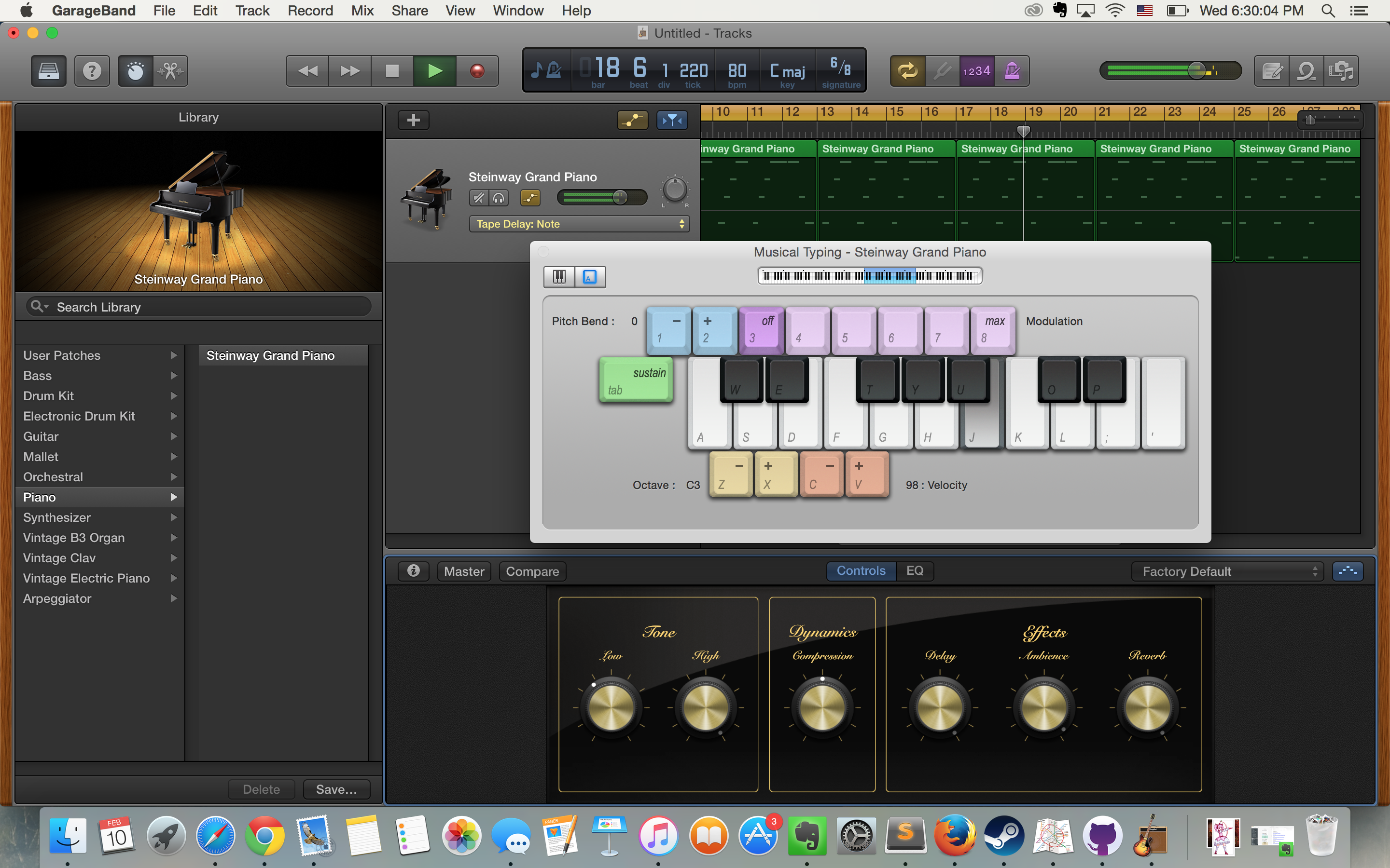Open the Mix menu
The width and height of the screenshot is (1390, 868).
(x=362, y=11)
